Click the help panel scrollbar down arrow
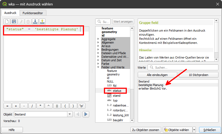 (216, 59)
